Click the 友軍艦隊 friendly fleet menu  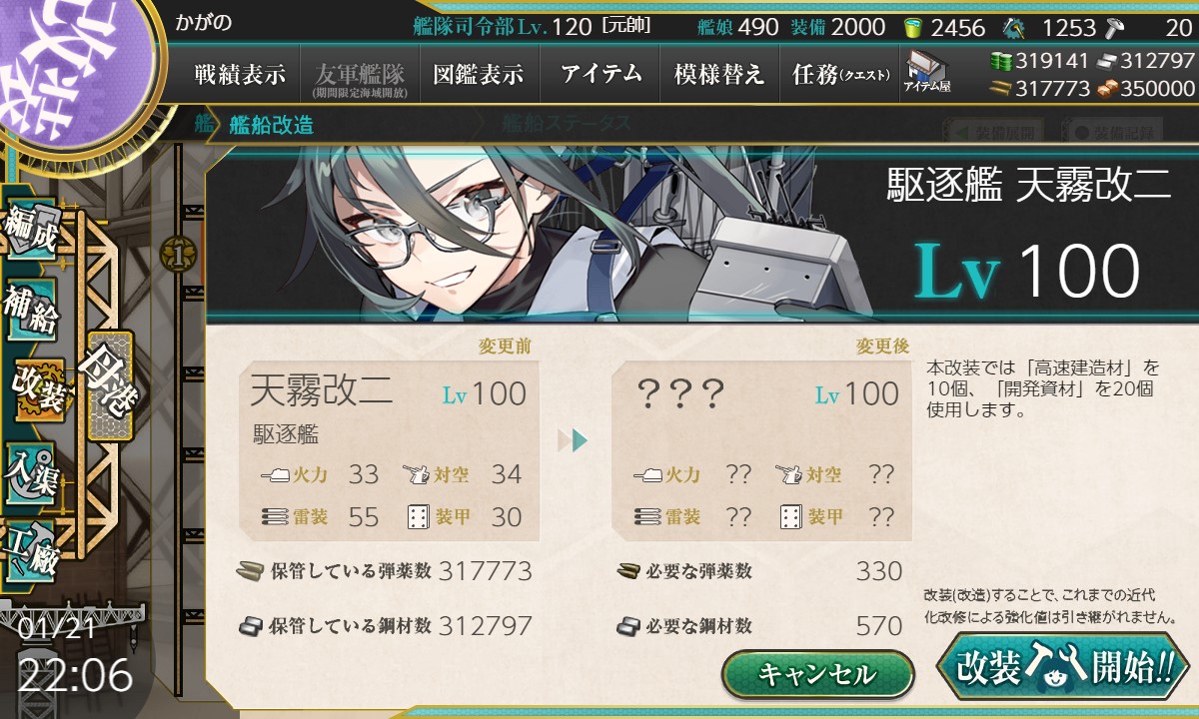point(360,76)
